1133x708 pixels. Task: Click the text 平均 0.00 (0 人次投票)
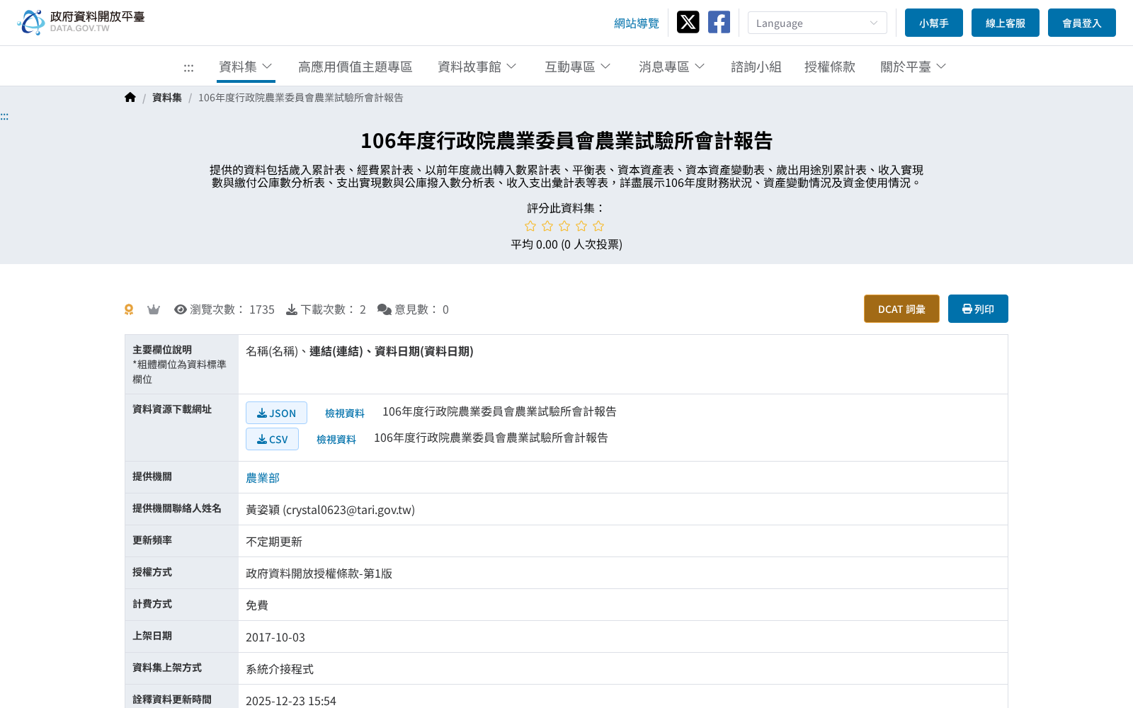pos(566,244)
